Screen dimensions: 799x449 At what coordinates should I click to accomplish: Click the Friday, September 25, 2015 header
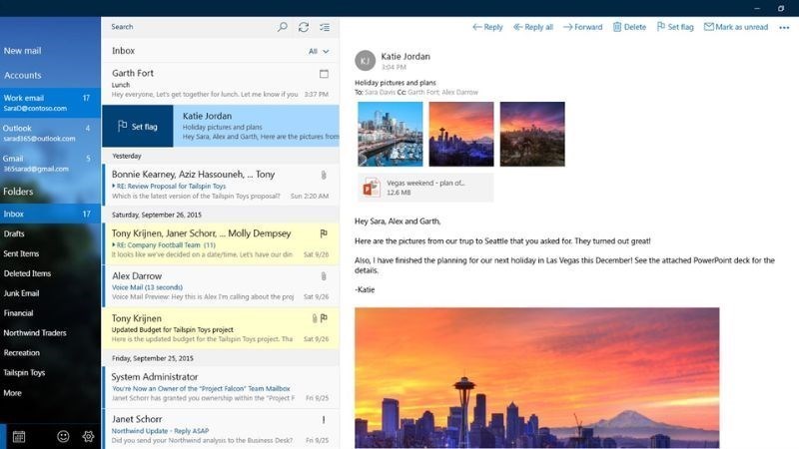coord(221,358)
